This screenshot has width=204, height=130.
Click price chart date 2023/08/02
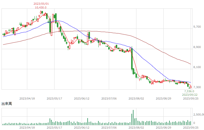click(136, 99)
